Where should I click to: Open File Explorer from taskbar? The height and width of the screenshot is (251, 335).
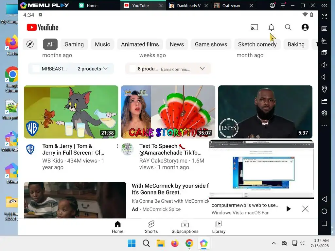pos(160,243)
